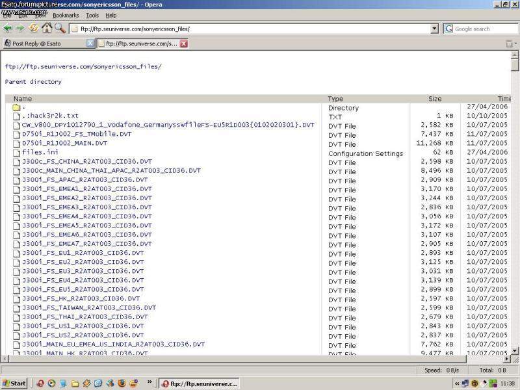Click vertical scrollbar up arrow
This screenshot has width=520, height=390.
pyautogui.click(x=515, y=55)
